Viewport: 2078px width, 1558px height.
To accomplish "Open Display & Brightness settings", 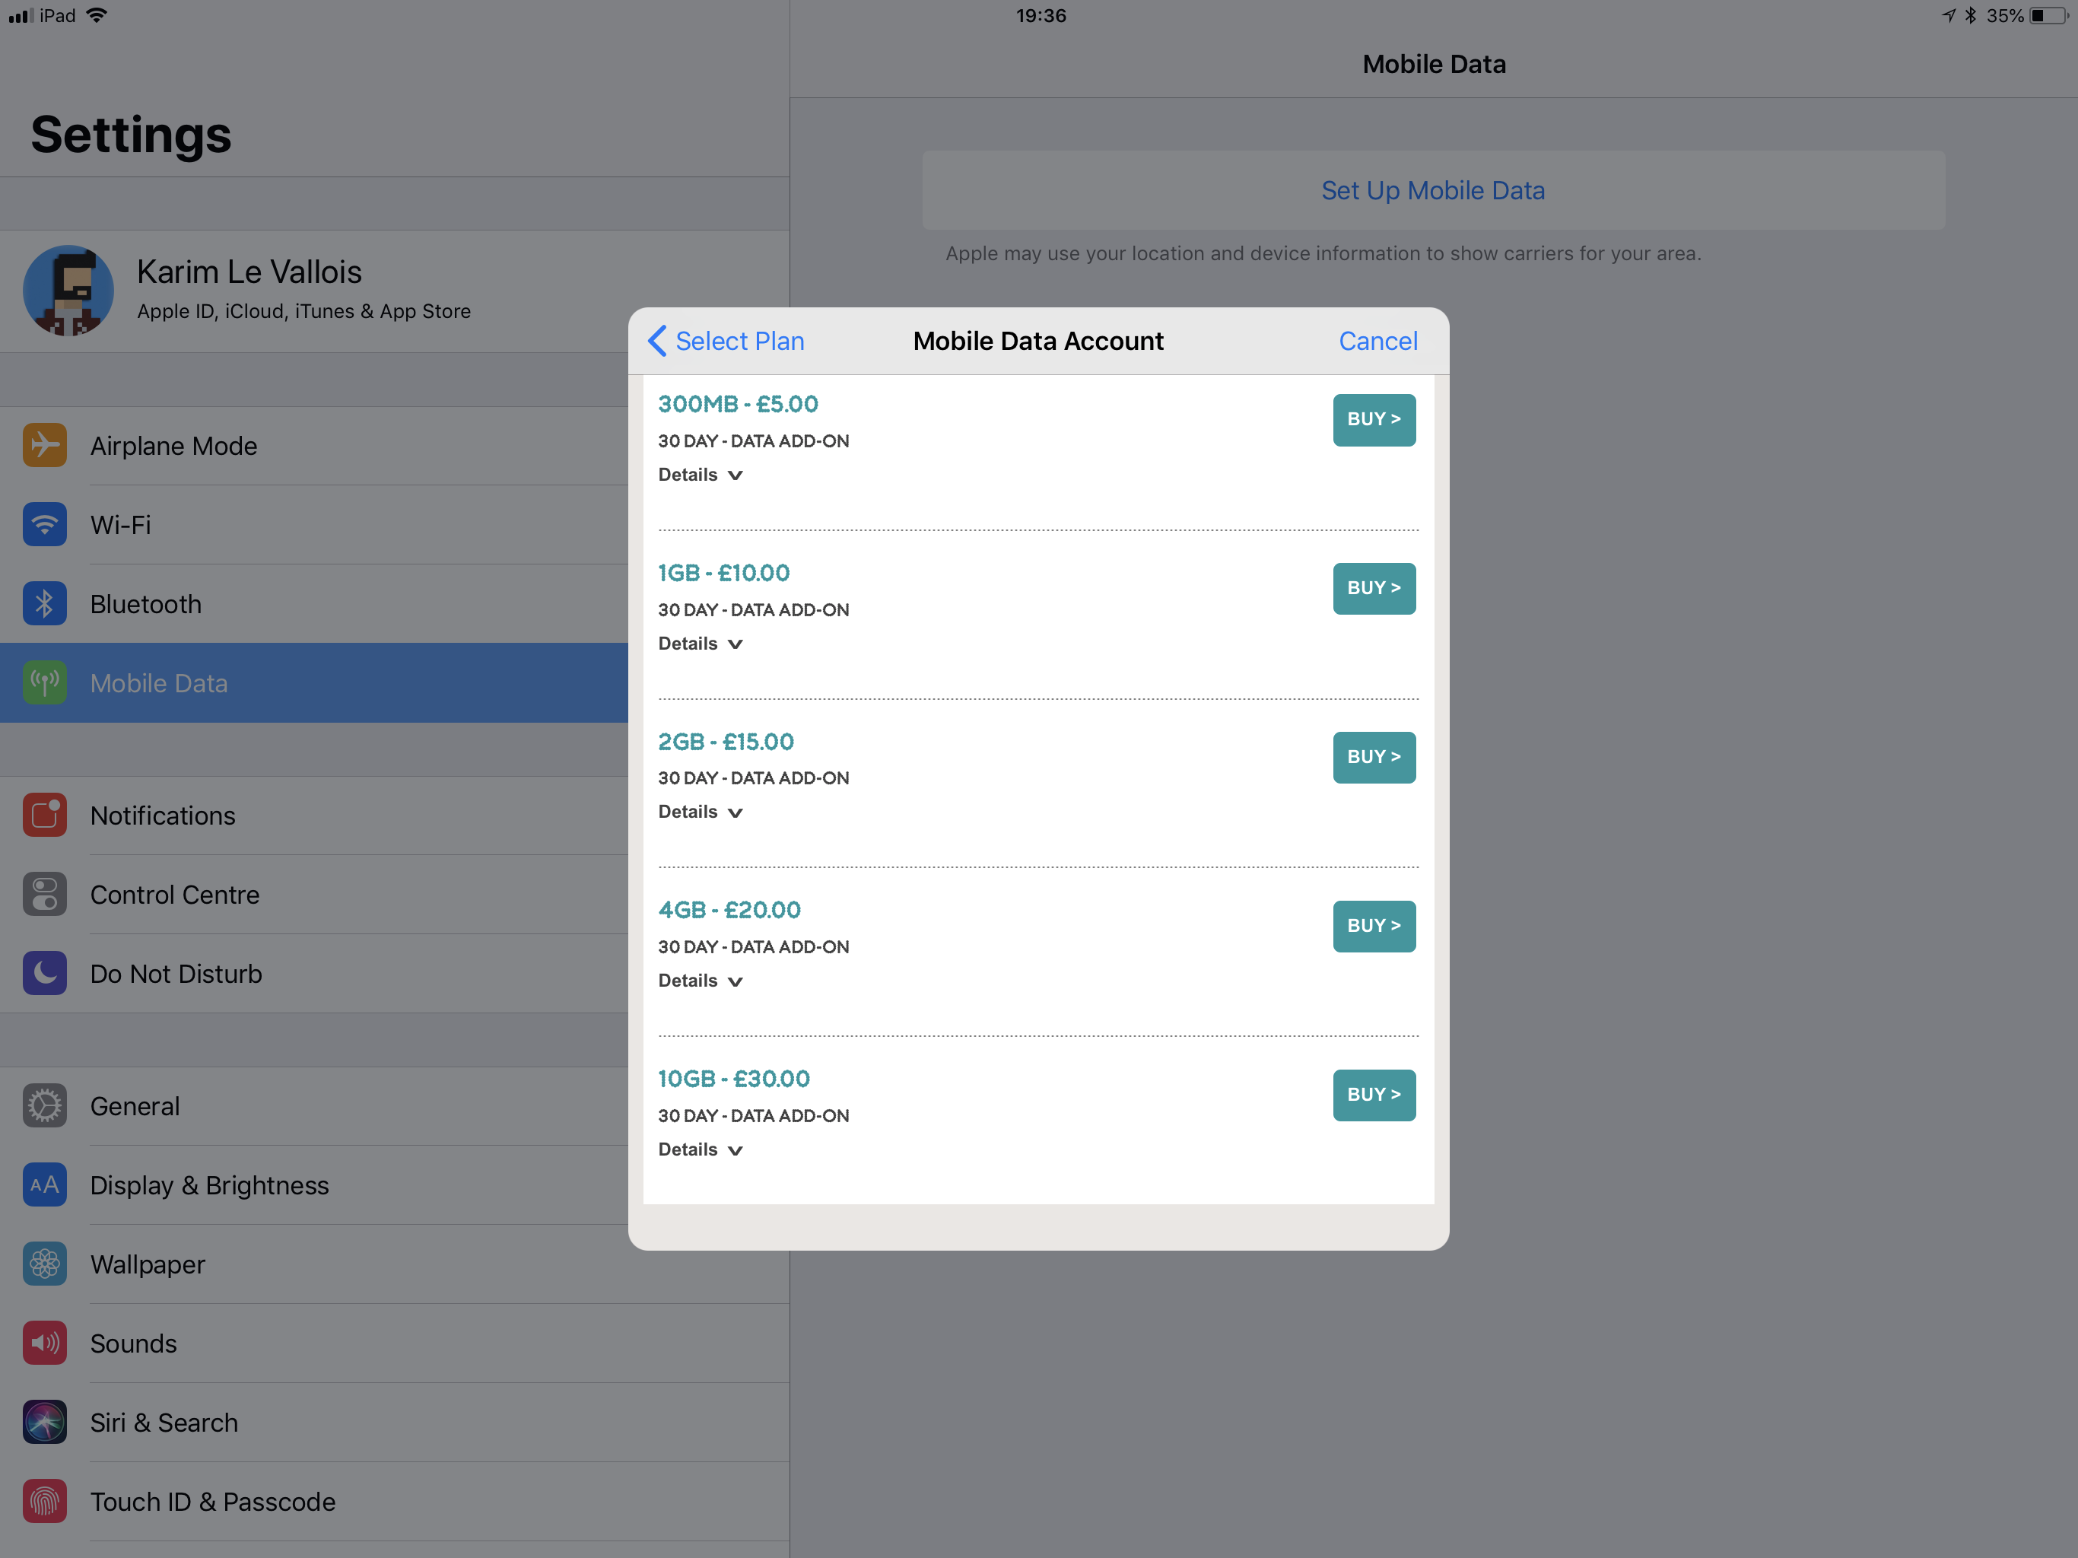I will pos(314,1185).
